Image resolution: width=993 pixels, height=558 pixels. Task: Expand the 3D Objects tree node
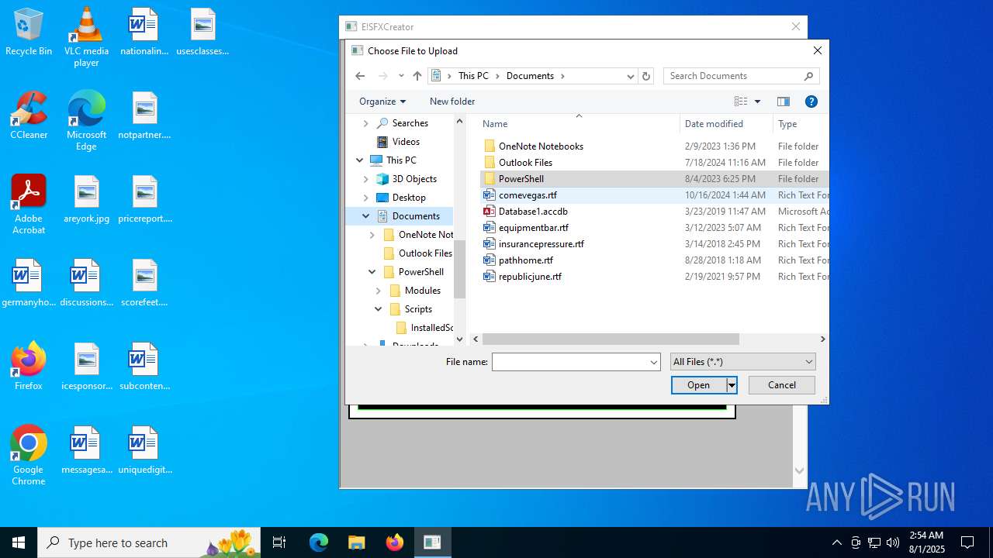pos(366,179)
